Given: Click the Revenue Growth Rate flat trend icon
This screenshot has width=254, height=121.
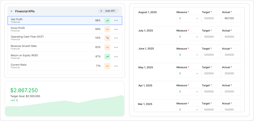Looking at the screenshot, I should (x=107, y=47).
